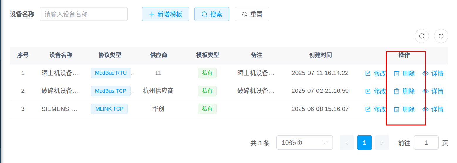Open the 10条/页 page size dropdown
The image size is (457, 163).
pyautogui.click(x=304, y=143)
